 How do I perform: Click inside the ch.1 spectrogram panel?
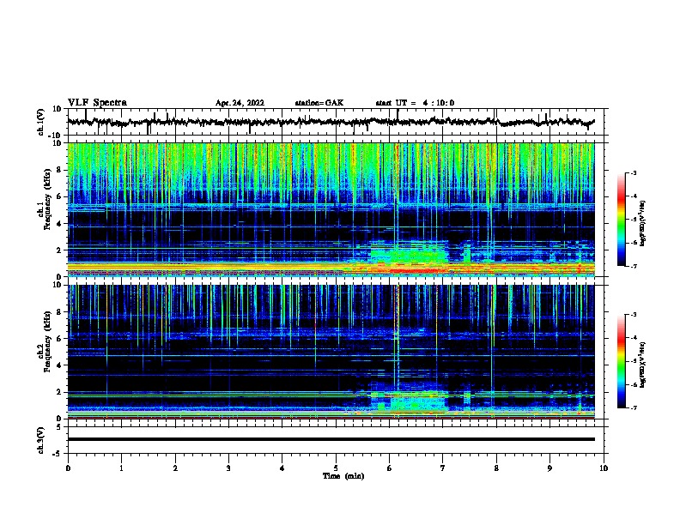pos(331,209)
